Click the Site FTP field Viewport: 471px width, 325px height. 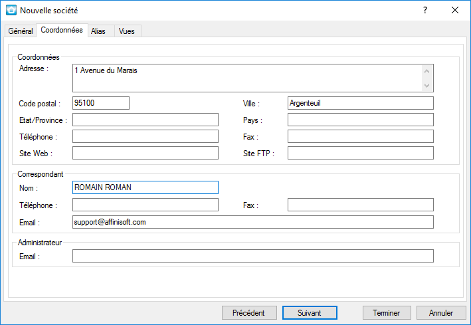tap(361, 153)
